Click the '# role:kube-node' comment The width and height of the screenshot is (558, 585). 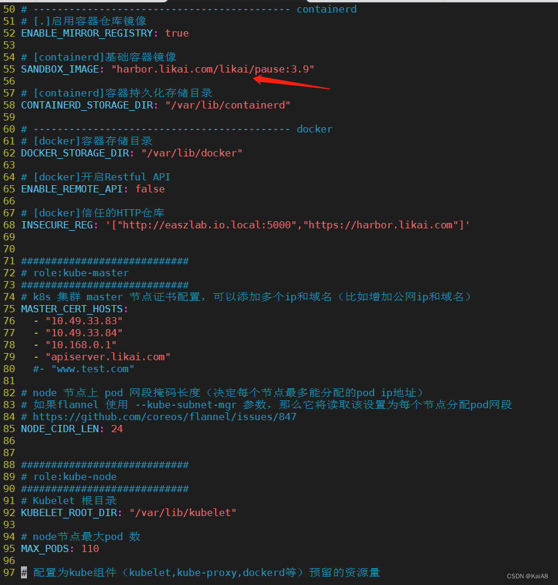pos(69,477)
